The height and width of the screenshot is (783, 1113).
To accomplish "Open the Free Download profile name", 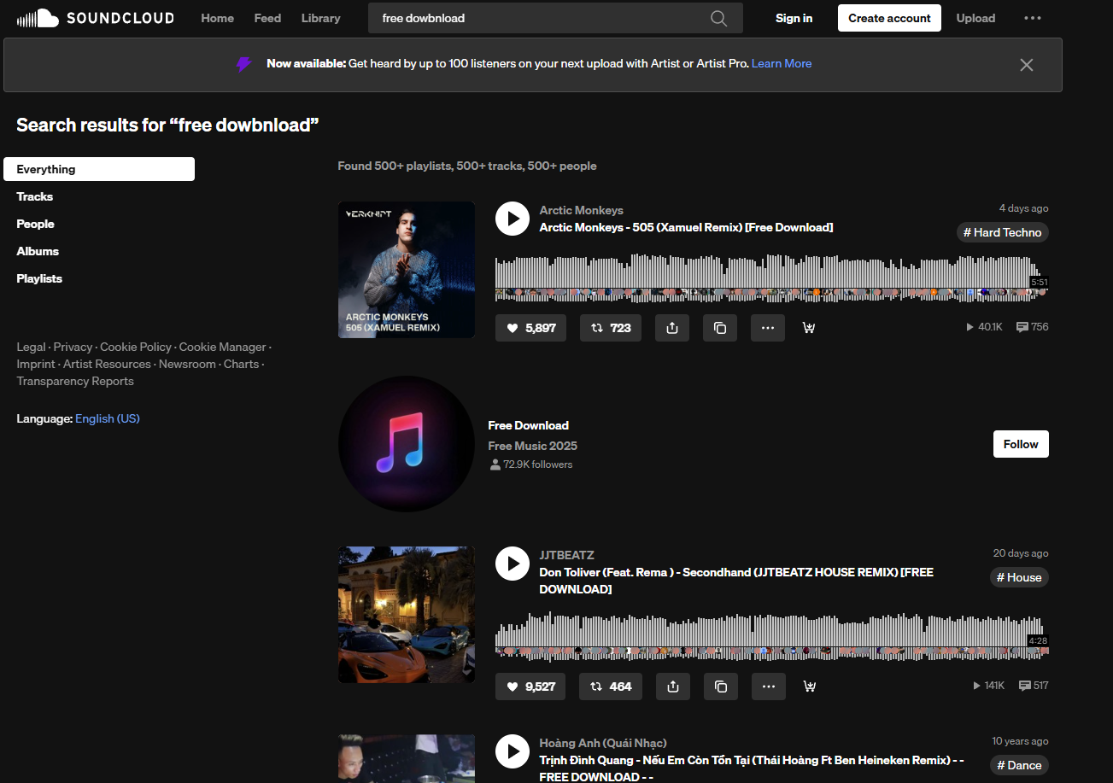I will point(528,425).
